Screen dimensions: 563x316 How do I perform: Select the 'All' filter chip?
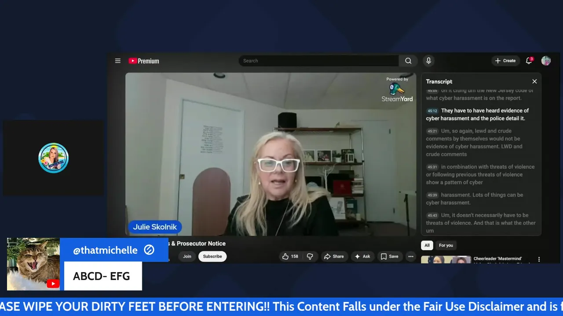click(427, 245)
